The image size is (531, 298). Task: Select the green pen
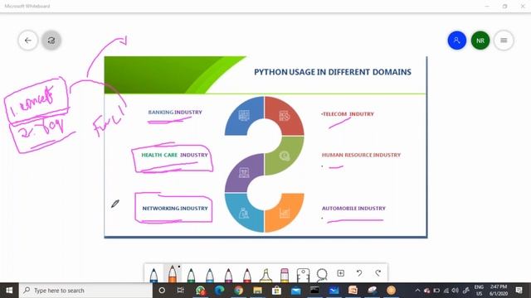[x=191, y=275]
